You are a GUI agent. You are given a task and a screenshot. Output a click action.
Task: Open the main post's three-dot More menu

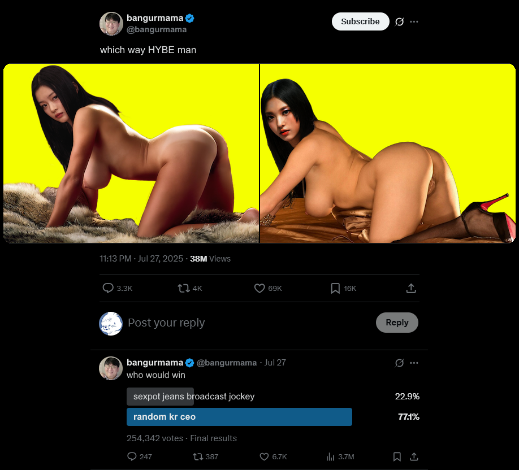tap(414, 22)
